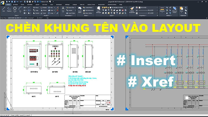Click the Output ribbon tab
This screenshot has height=117, width=208.
pyautogui.click(x=75, y=5)
